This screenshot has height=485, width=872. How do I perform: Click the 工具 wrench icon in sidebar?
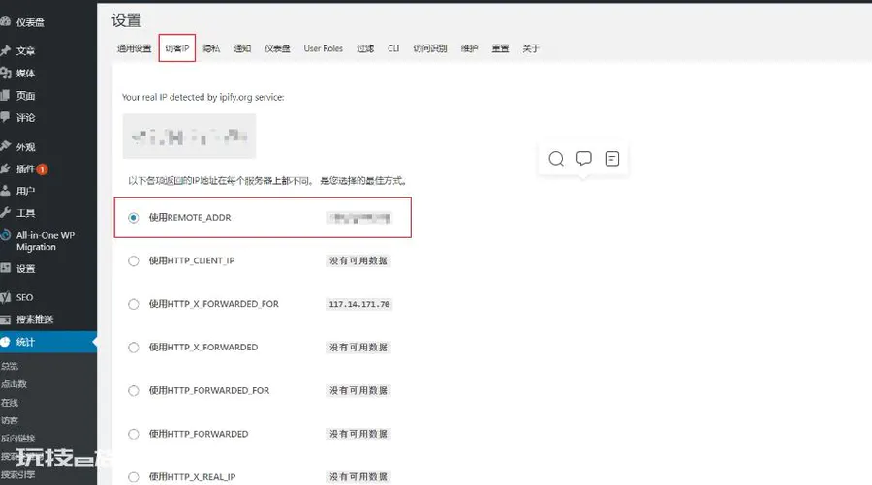coord(6,213)
